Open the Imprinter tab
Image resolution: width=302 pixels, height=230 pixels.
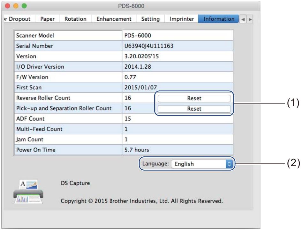[181, 19]
